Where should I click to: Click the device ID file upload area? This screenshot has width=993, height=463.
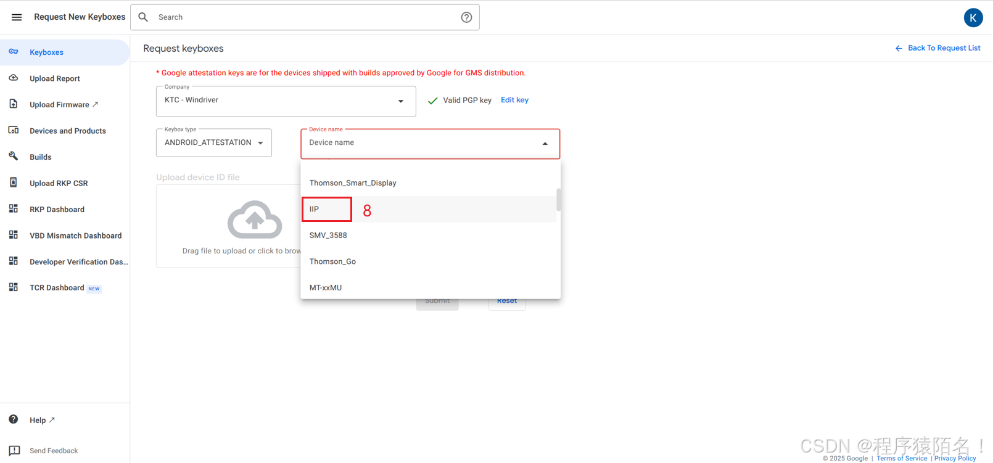[x=228, y=226]
